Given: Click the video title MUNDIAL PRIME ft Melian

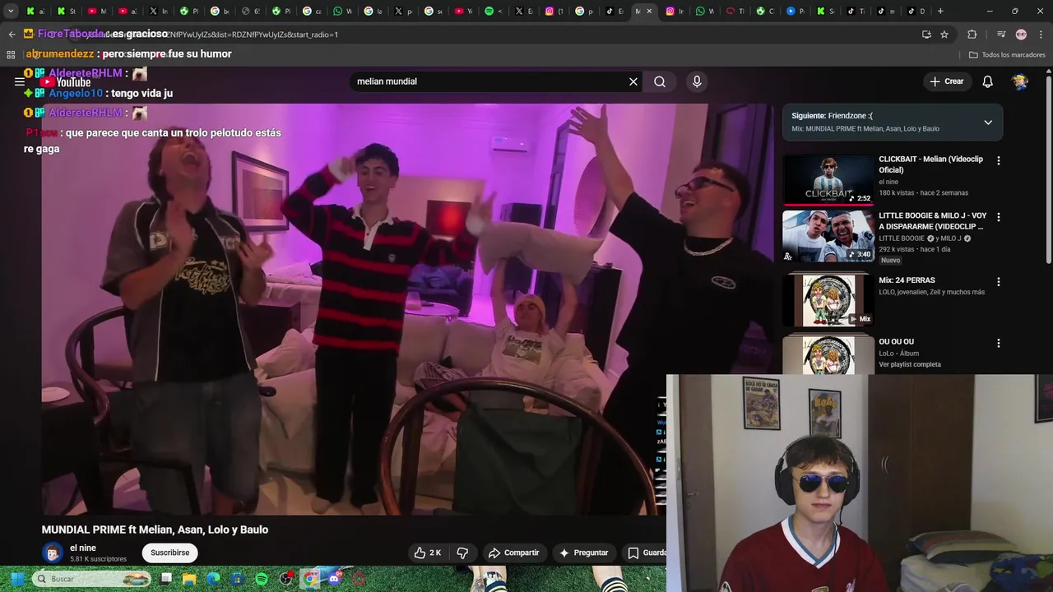Looking at the screenshot, I should [x=155, y=530].
